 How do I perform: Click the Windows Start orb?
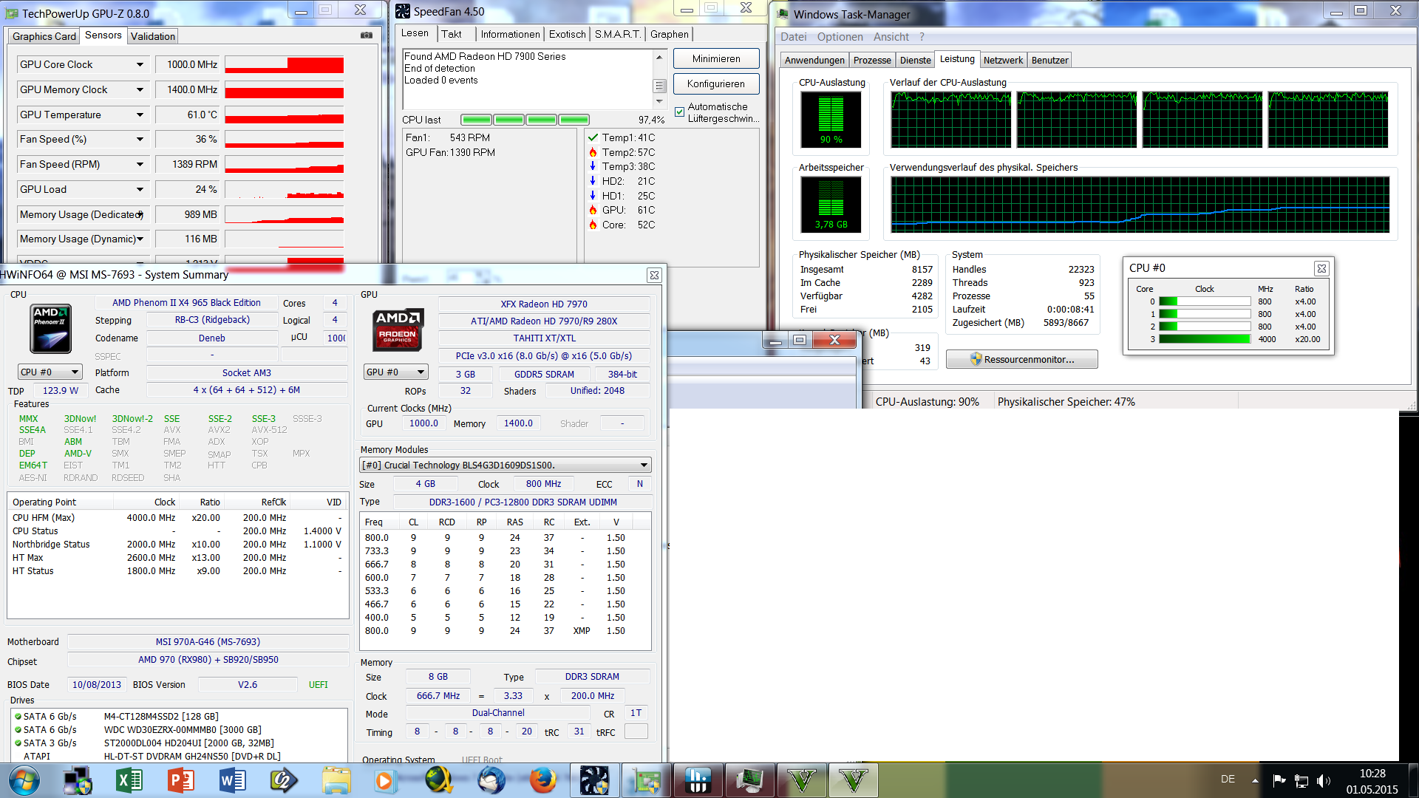24,780
